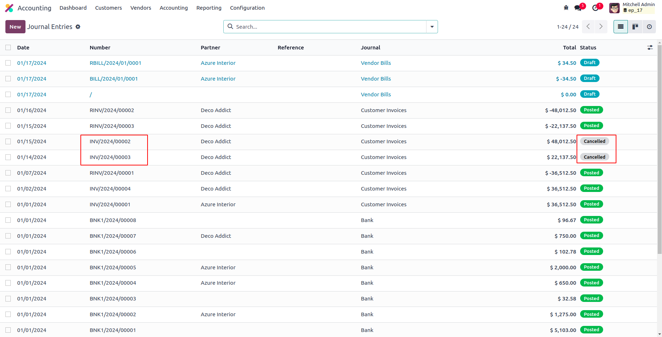Check the select-all header checkbox
This screenshot has height=337, width=662.
8,48
